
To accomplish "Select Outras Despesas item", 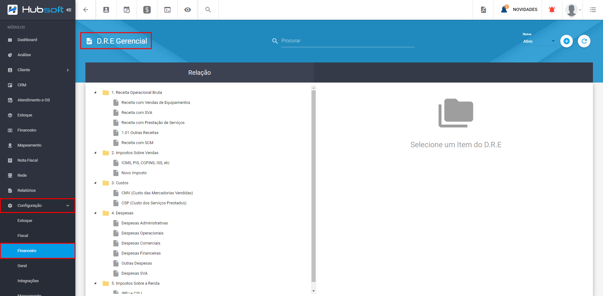I will [x=137, y=263].
